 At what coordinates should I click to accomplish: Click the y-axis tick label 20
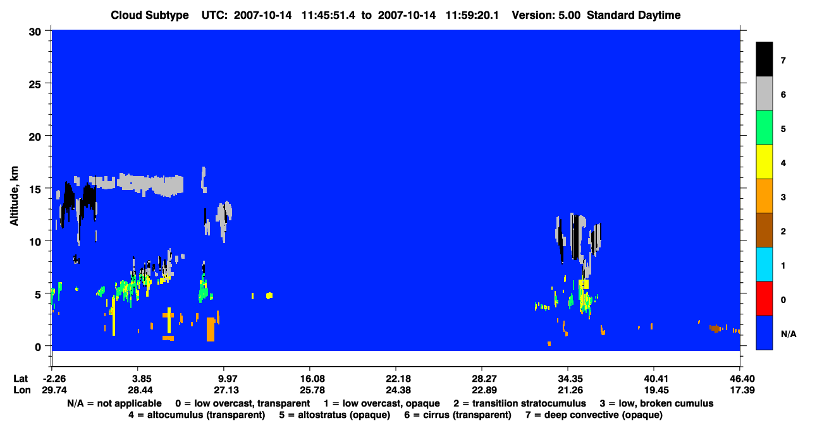click(36, 136)
